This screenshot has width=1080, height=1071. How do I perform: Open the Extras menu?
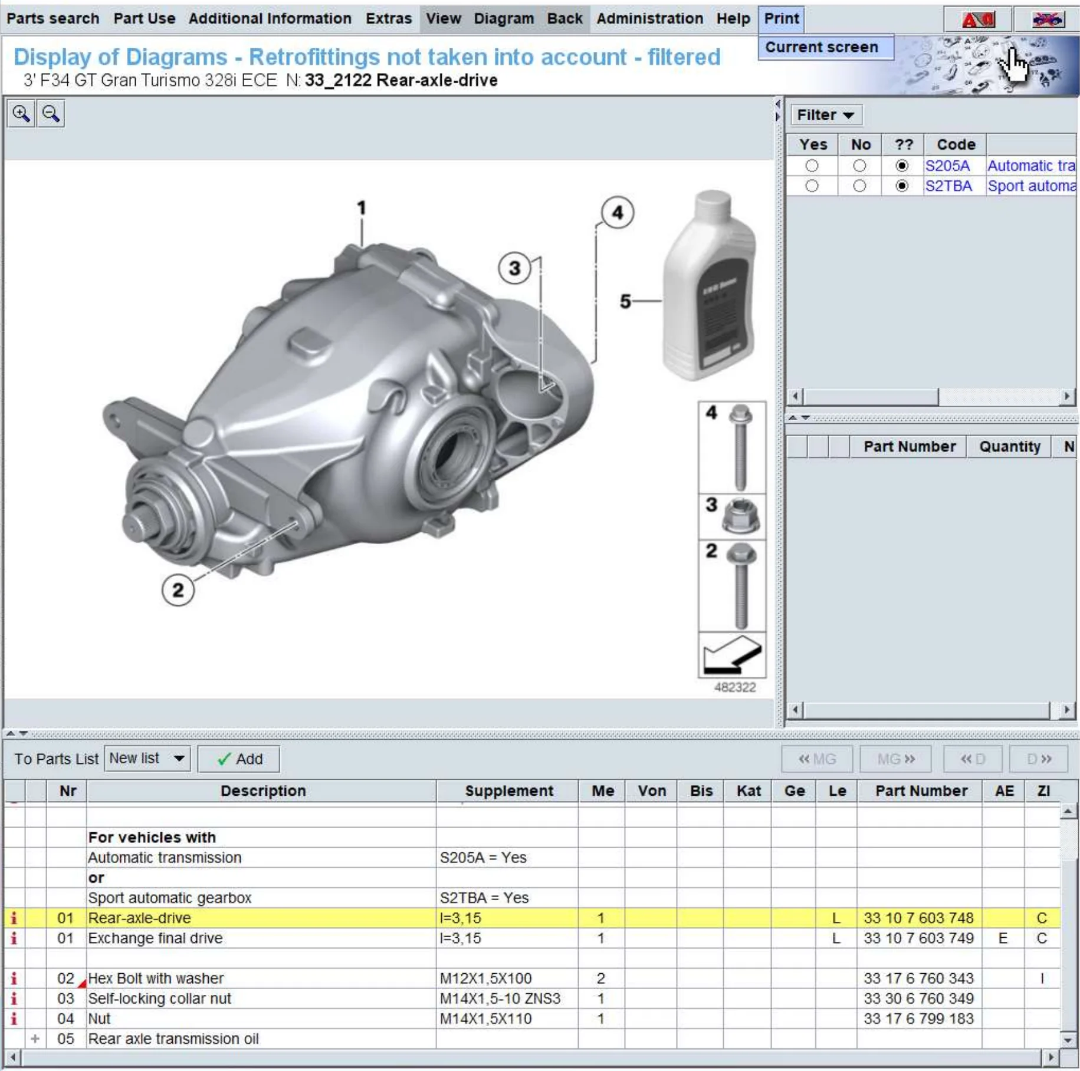389,19
